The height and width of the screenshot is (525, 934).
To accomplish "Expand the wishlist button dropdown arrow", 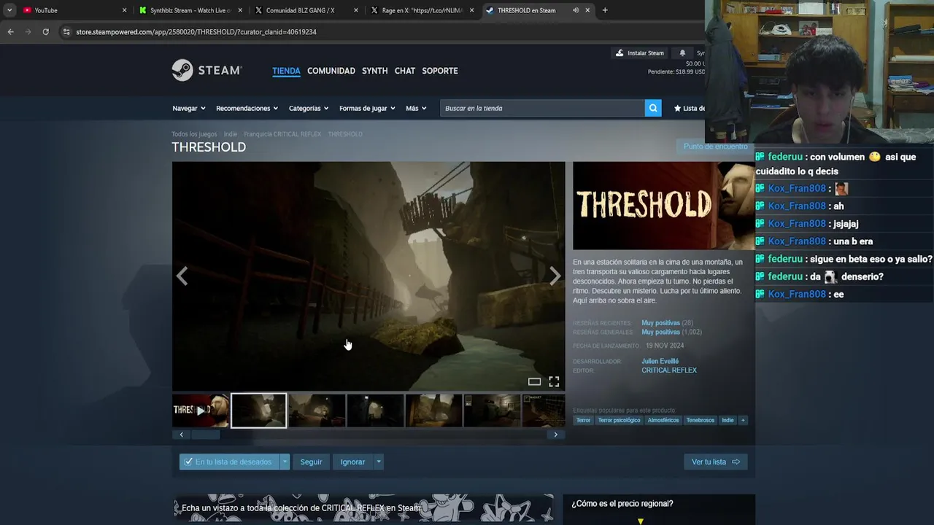I will click(285, 462).
